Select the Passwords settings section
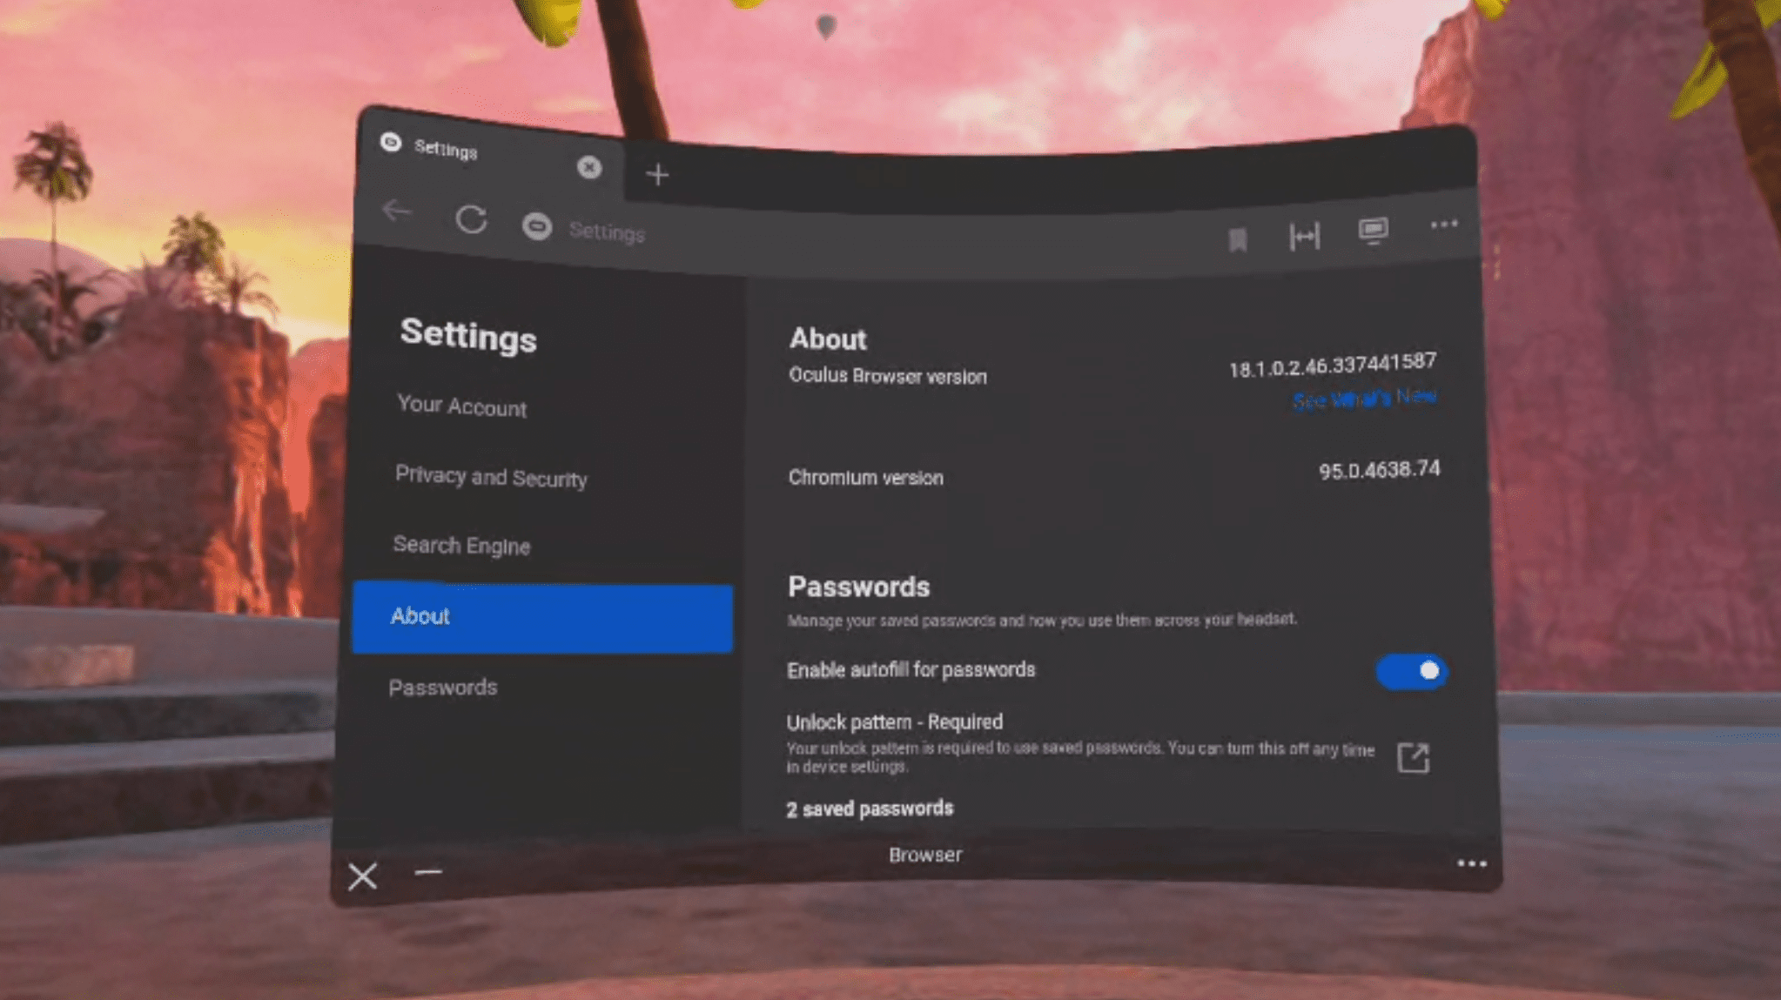 pyautogui.click(x=444, y=687)
